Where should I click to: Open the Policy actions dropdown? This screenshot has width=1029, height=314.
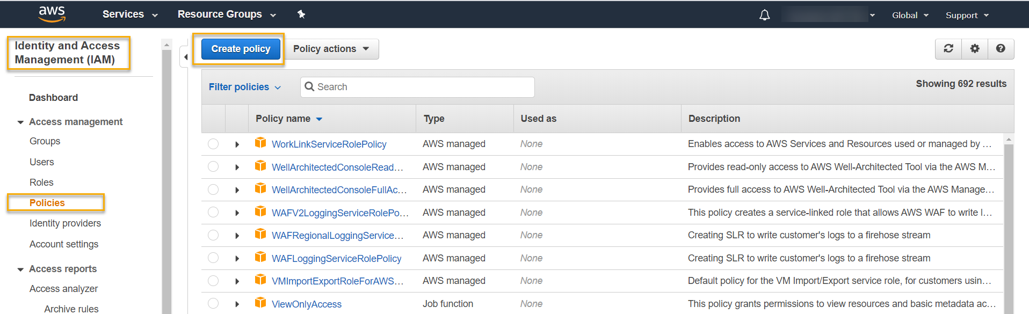coord(331,49)
